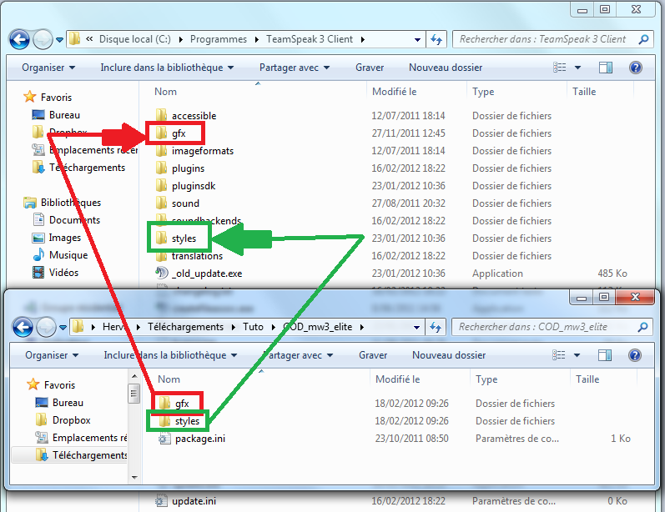Open recent pages dropdown in top window
The width and height of the screenshot is (665, 512).
pos(60,40)
